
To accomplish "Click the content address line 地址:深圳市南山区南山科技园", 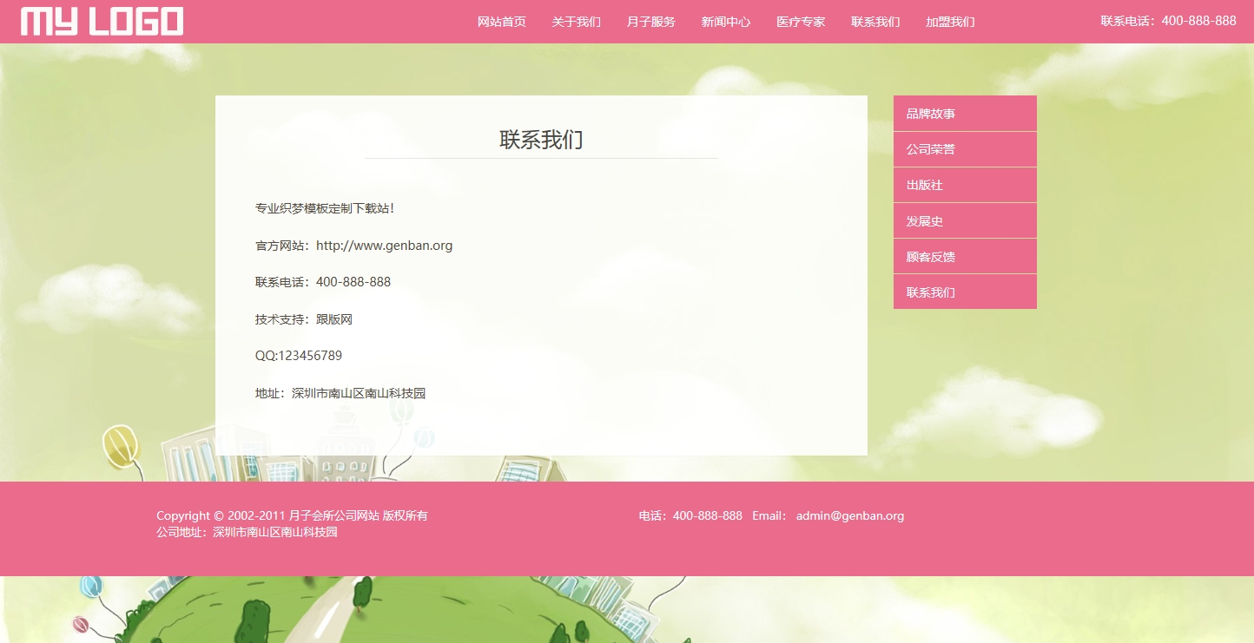I will pos(340,393).
